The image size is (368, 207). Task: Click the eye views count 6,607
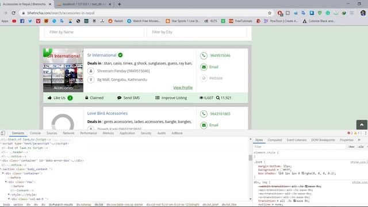point(206,98)
